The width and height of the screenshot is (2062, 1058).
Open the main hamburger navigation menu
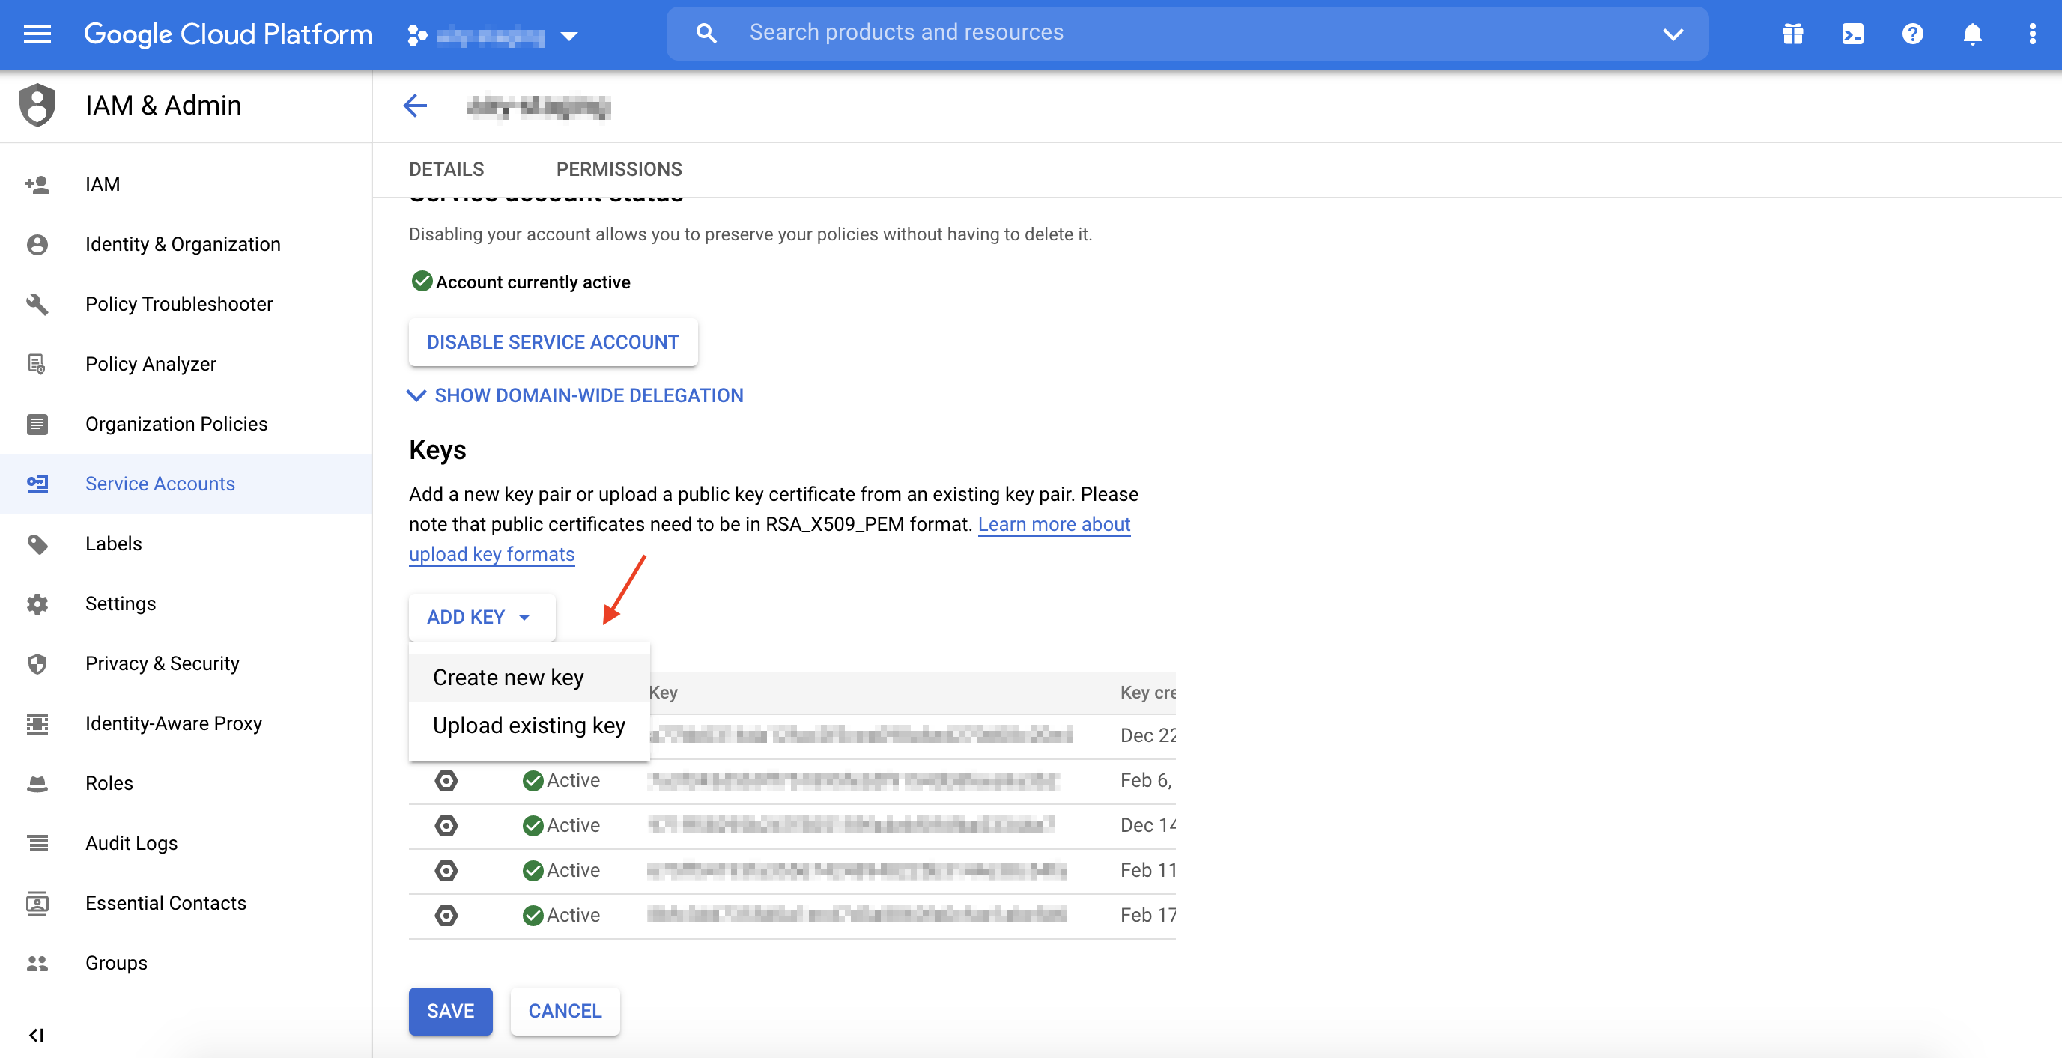37,34
